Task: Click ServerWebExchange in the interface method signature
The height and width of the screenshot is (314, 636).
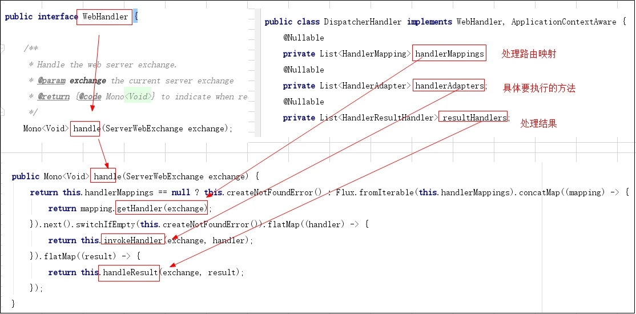Action: pyautogui.click(x=144, y=128)
